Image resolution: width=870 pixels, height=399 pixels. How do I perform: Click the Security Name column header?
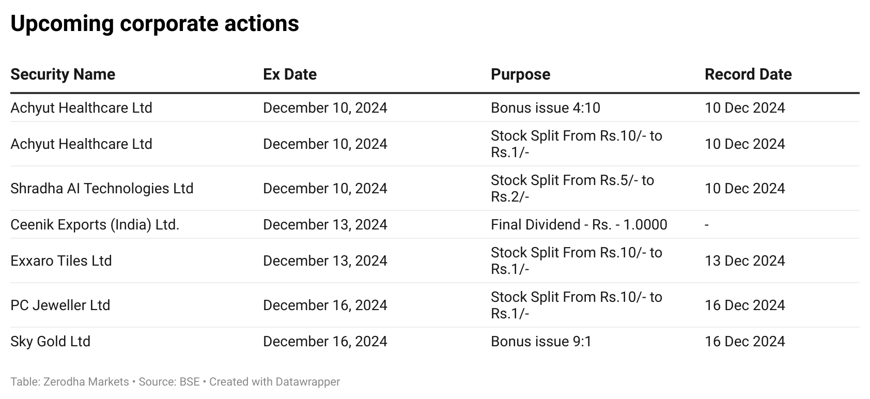click(x=63, y=74)
